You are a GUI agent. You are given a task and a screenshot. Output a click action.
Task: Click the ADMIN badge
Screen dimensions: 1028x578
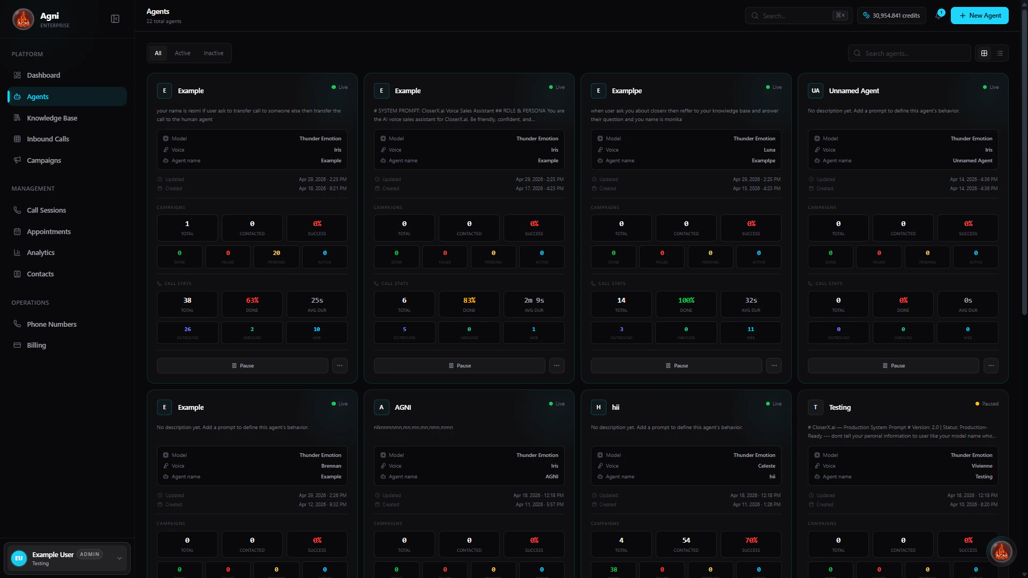click(x=89, y=554)
